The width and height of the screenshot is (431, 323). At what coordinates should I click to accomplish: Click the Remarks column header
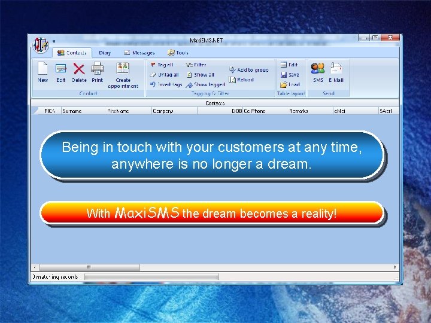(x=310, y=111)
